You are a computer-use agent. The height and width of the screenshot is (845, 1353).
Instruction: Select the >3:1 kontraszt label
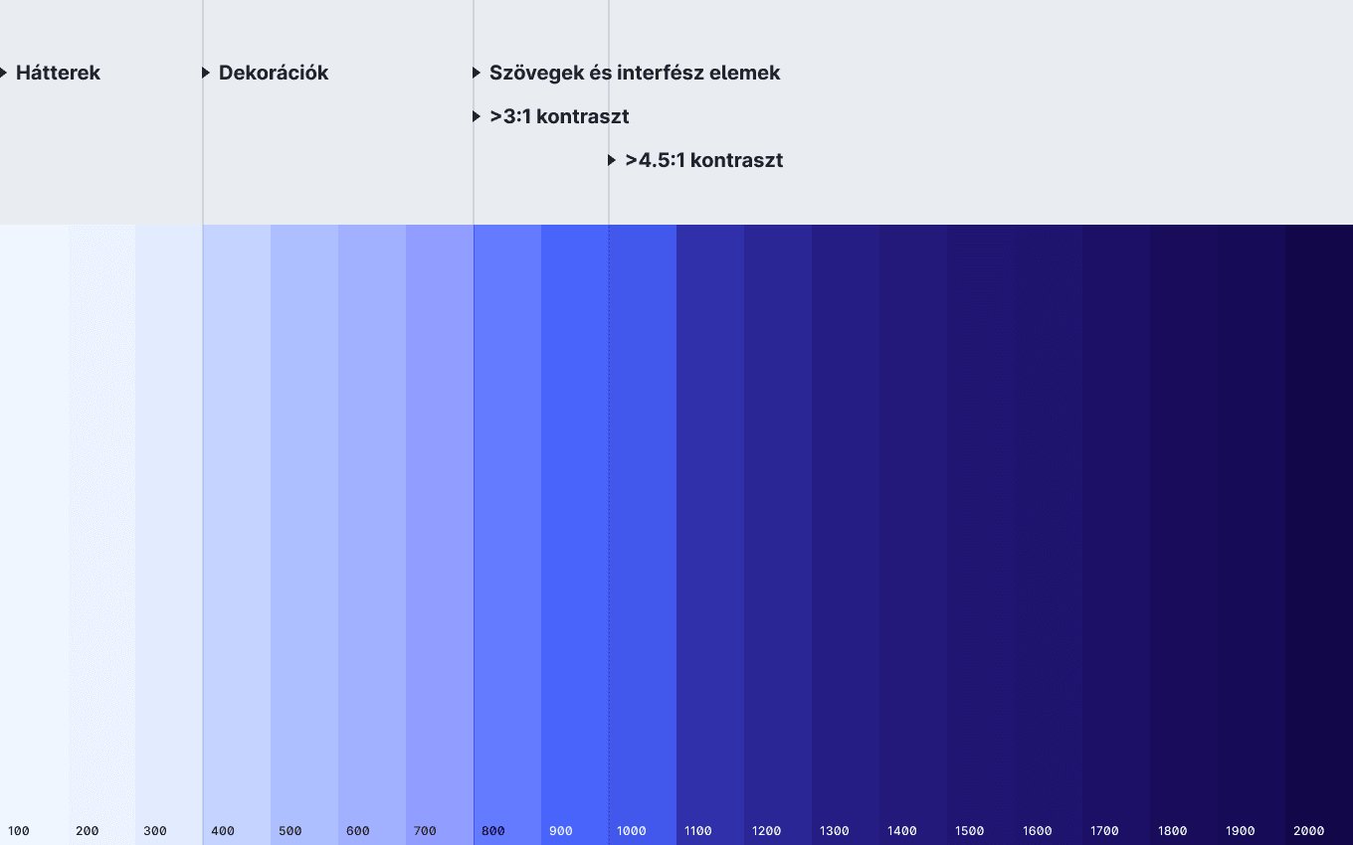click(x=559, y=116)
